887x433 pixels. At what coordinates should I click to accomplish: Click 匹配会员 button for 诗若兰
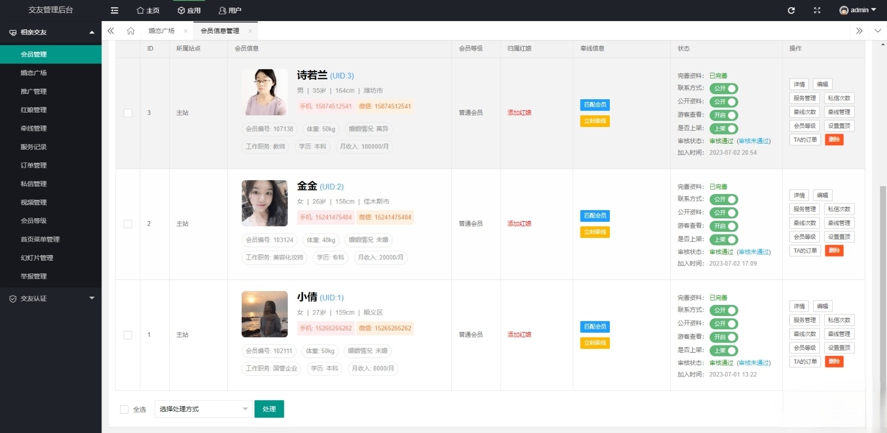tap(595, 105)
